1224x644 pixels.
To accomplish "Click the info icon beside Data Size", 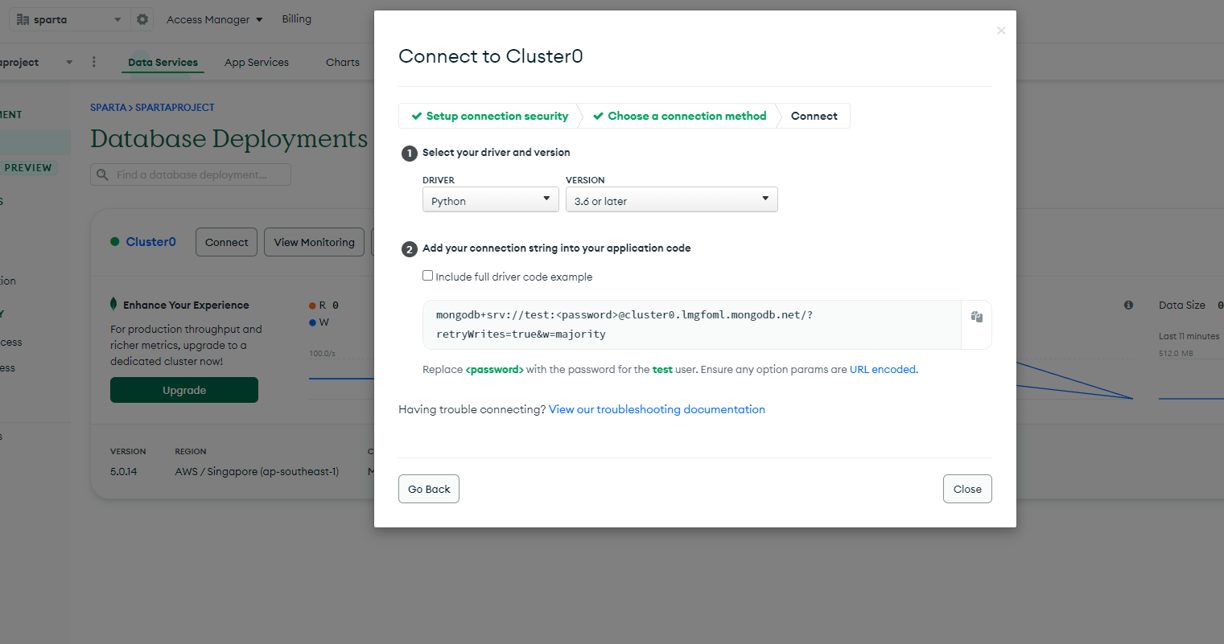I will (1128, 306).
